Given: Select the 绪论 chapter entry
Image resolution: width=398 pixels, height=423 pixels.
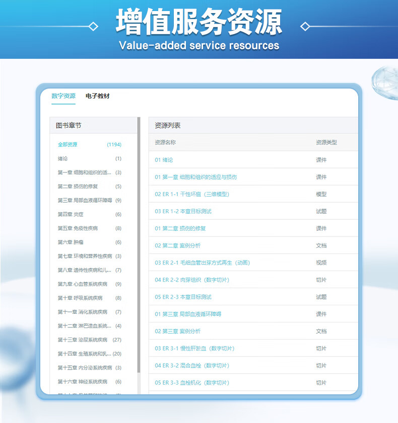Looking at the screenshot, I should pyautogui.click(x=63, y=159).
